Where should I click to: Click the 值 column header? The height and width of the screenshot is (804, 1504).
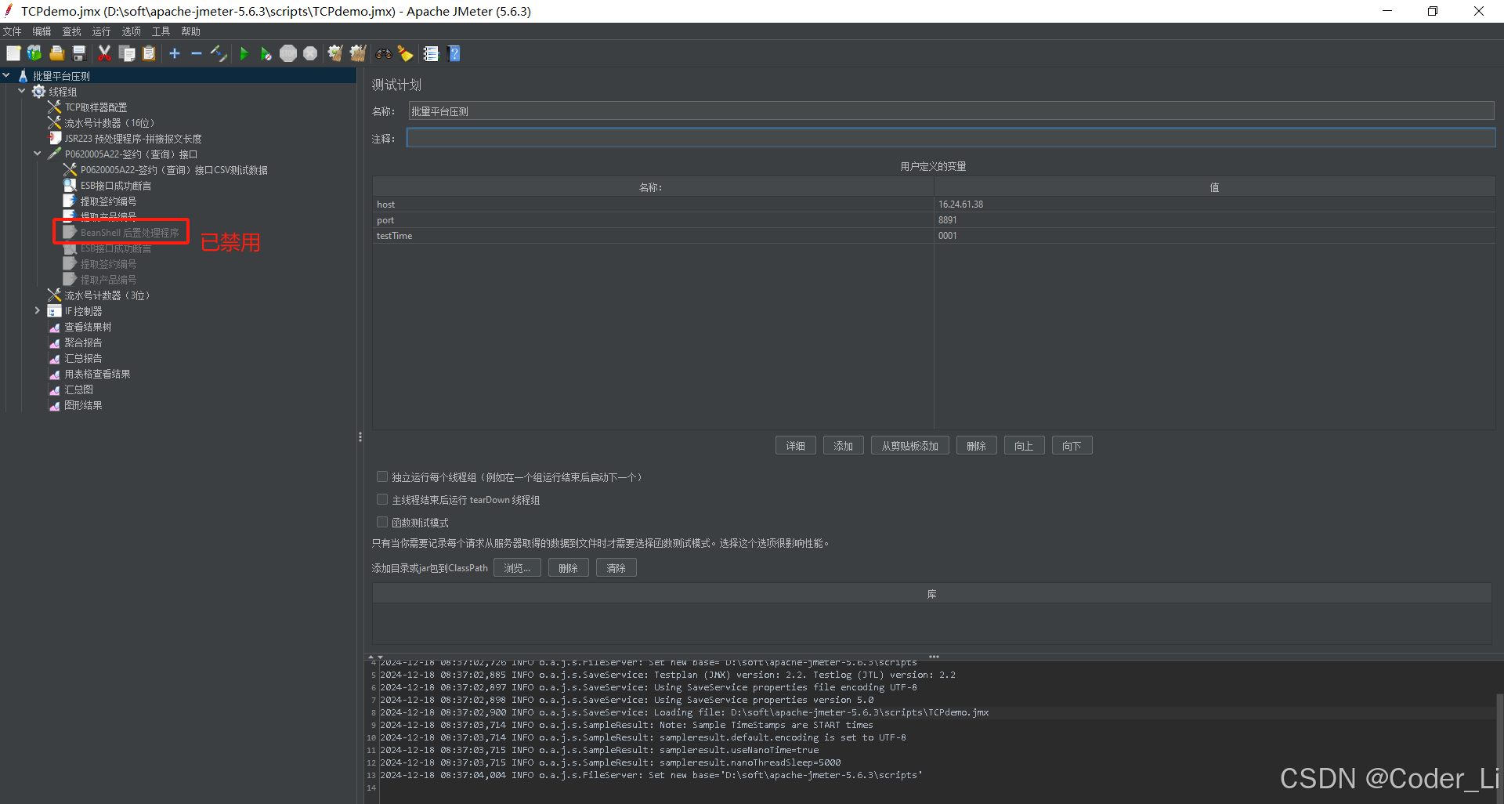[1215, 187]
